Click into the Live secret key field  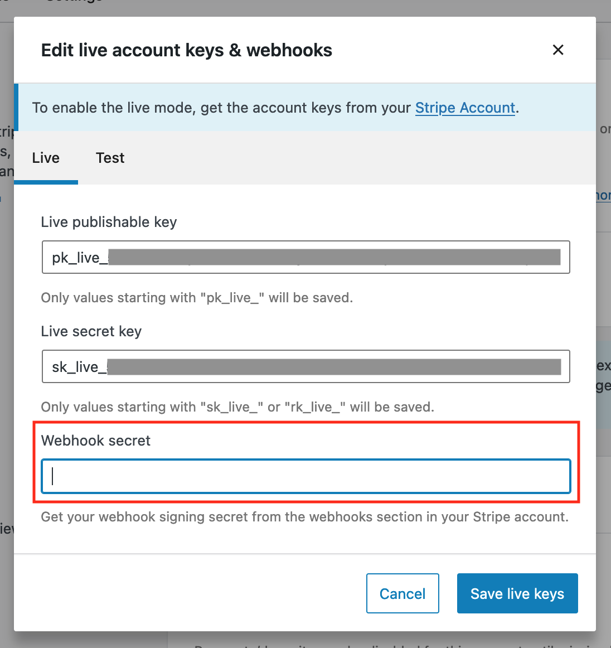[x=305, y=366]
